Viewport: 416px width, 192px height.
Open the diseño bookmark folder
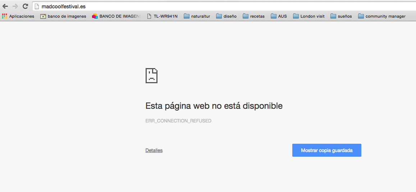tap(226, 16)
